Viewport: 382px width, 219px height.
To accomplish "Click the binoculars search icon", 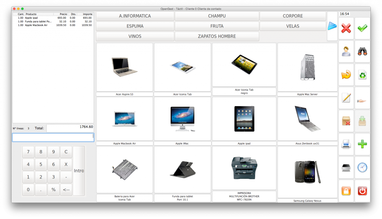I will click(x=363, y=51).
